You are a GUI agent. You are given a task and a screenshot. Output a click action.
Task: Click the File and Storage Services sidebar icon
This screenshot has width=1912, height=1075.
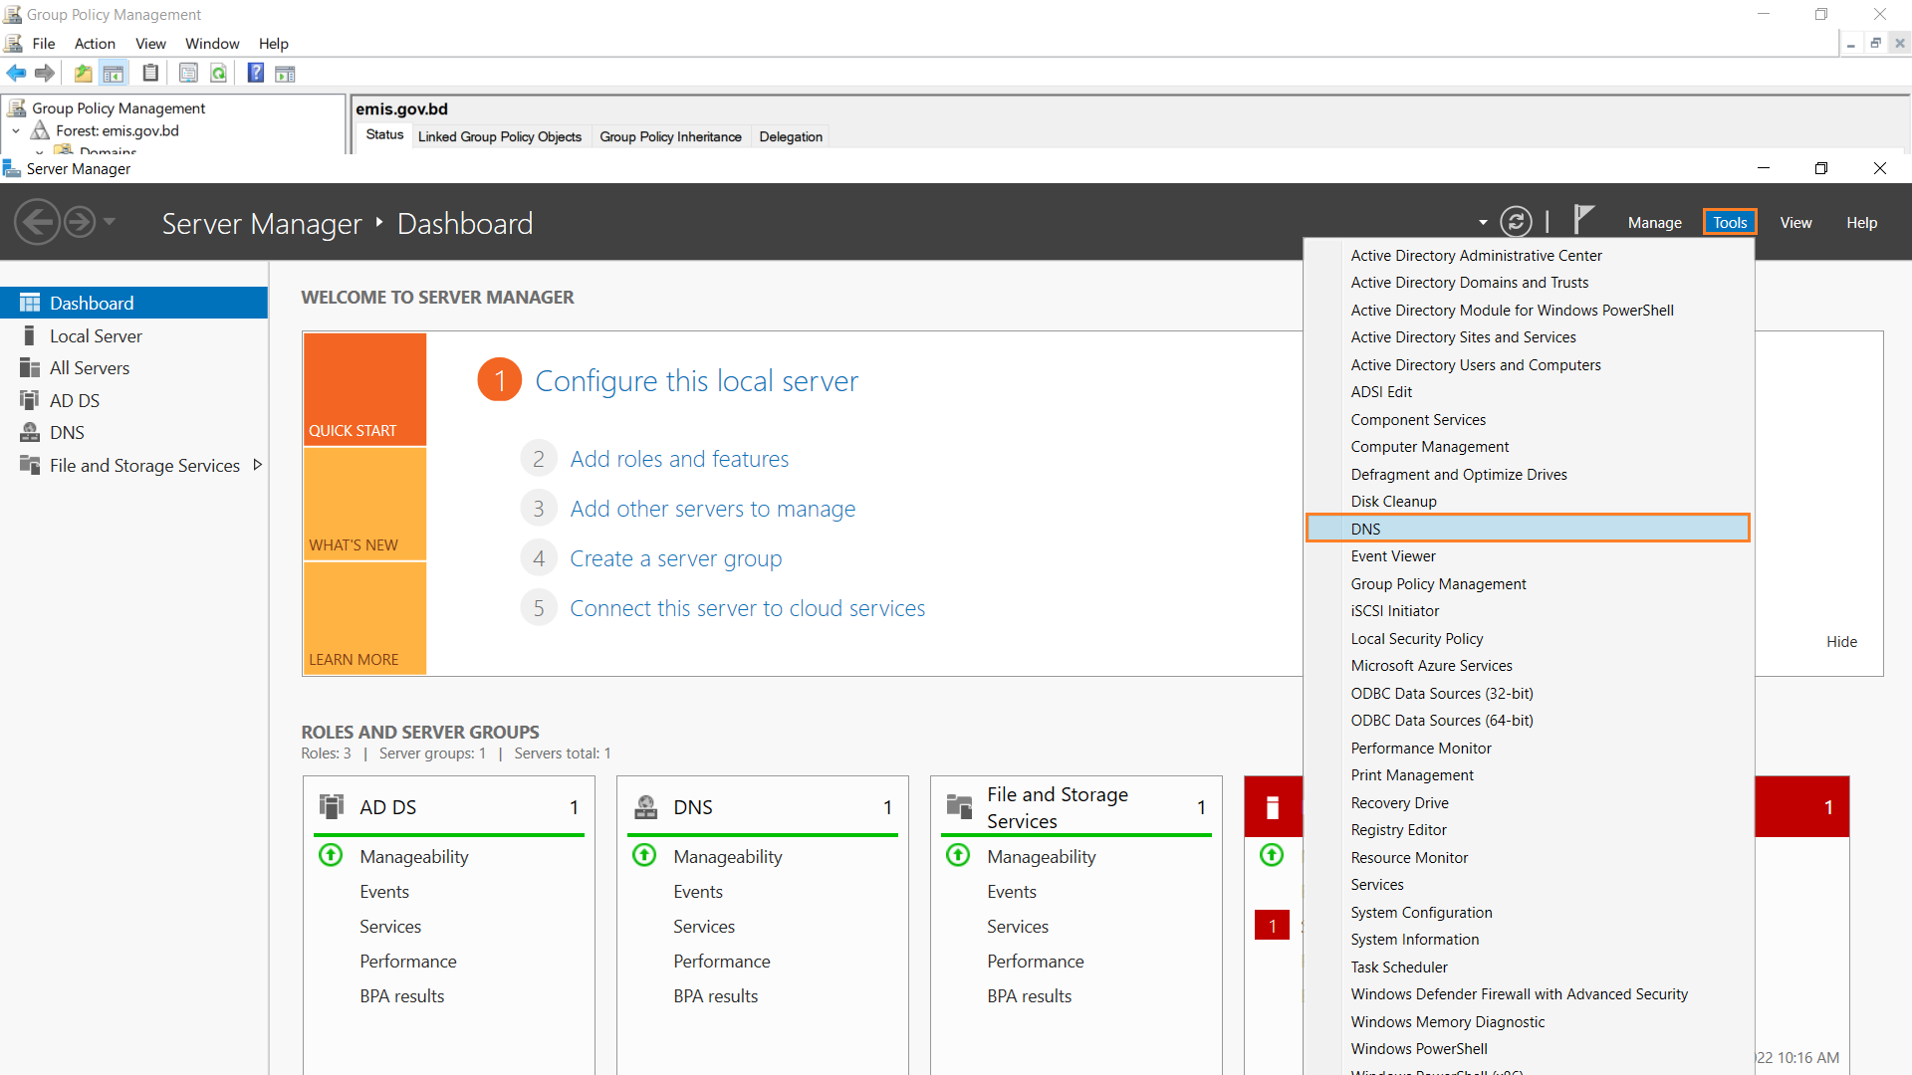click(30, 465)
